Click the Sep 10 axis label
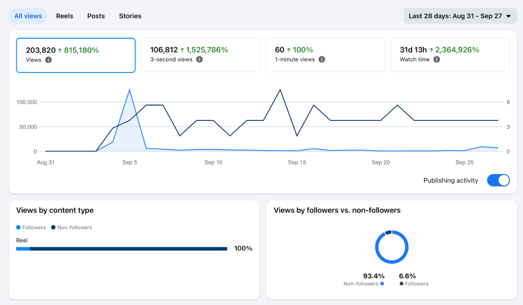Screen dimensions: 523x305 pos(213,162)
